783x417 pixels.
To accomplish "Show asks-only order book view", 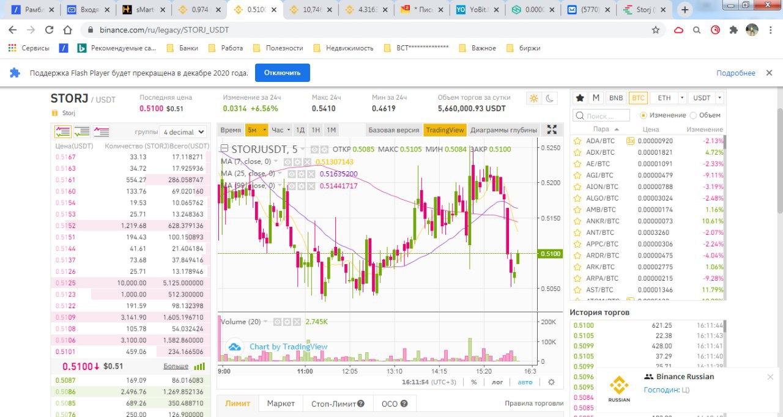I will [x=101, y=131].
